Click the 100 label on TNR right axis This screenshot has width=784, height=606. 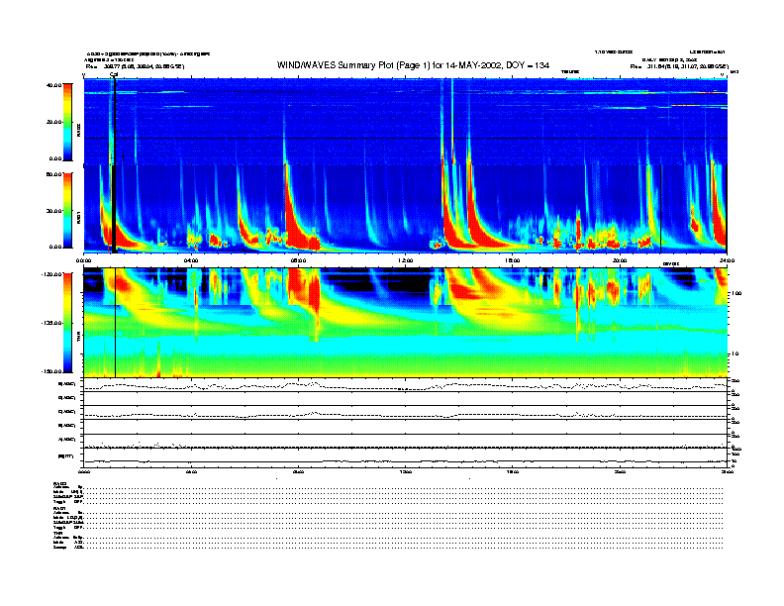pyautogui.click(x=736, y=293)
